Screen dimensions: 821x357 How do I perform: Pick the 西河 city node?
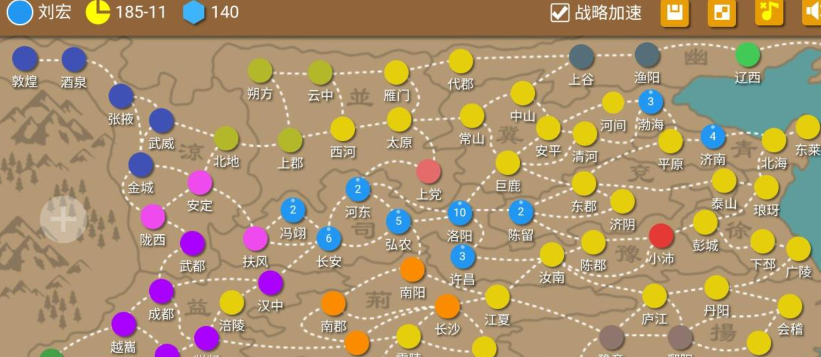tap(343, 129)
